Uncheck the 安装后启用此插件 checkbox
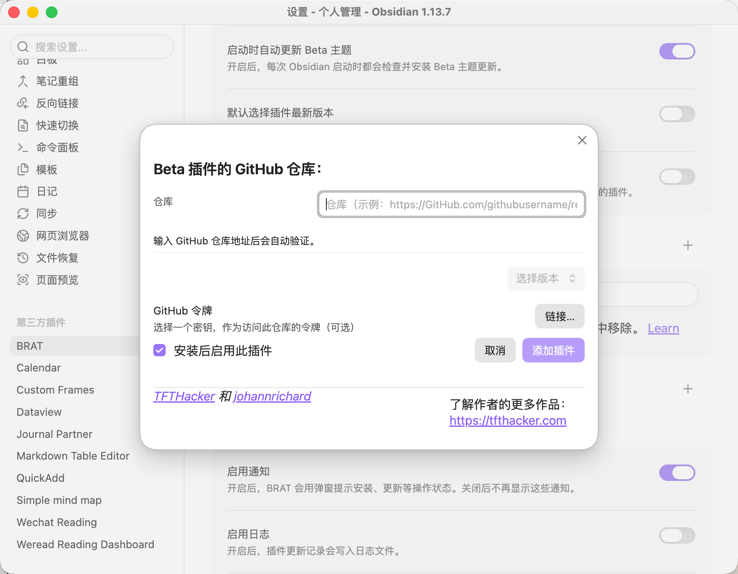The width and height of the screenshot is (738, 574). pyautogui.click(x=159, y=351)
